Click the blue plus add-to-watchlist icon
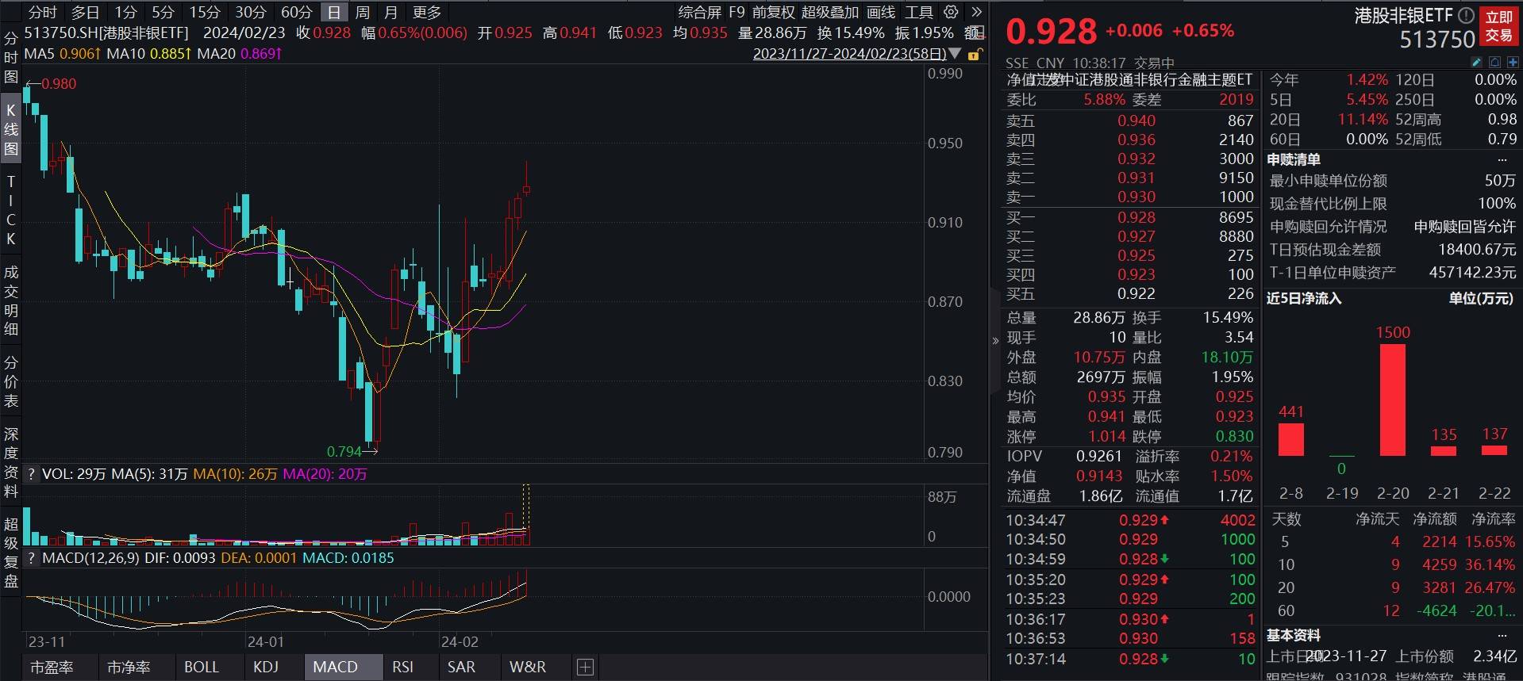Screen dimensions: 1523x681 (x=1513, y=63)
